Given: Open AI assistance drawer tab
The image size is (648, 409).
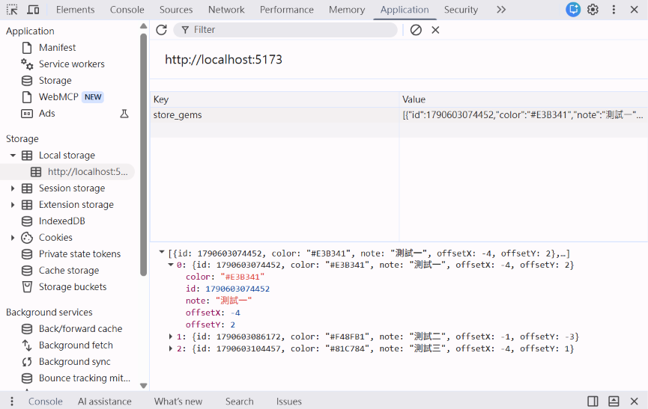Looking at the screenshot, I should (x=105, y=402).
